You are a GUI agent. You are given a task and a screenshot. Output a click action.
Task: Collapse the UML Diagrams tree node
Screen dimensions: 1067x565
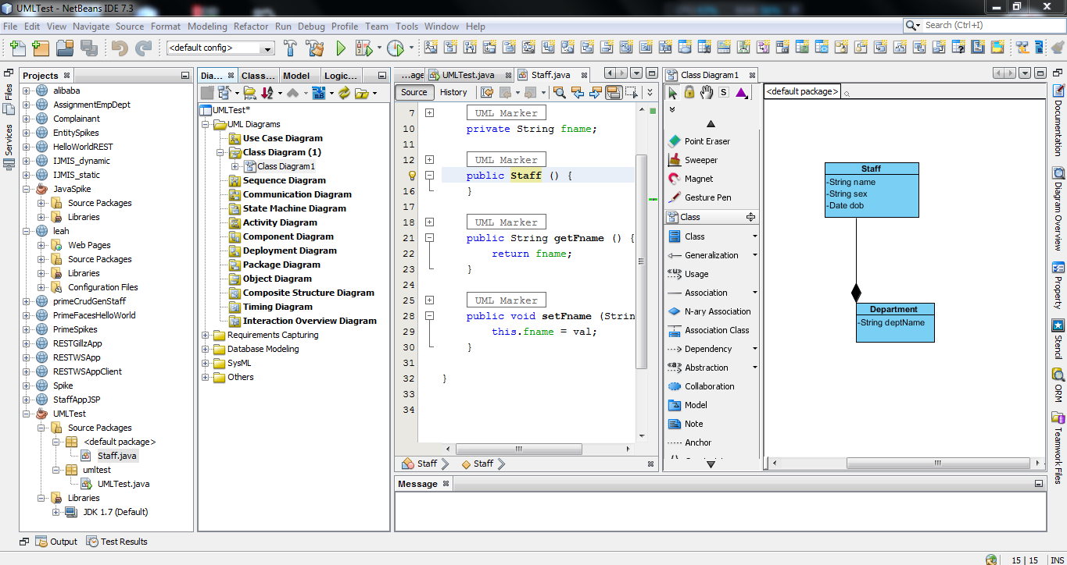pyautogui.click(x=206, y=124)
